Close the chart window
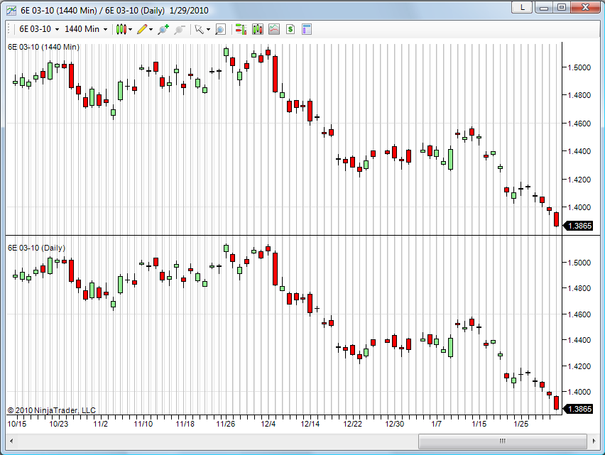The height and width of the screenshot is (455, 605). [585, 7]
